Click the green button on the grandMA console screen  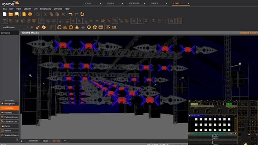[x=229, y=104]
